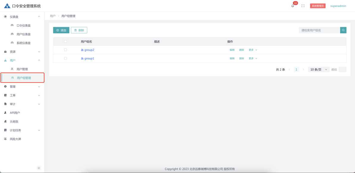
Task: Check the group1 row checkbox
Action: click(x=65, y=58)
